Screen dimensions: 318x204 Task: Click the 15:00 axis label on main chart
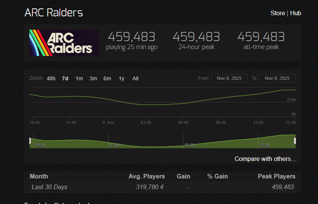coord(291,123)
